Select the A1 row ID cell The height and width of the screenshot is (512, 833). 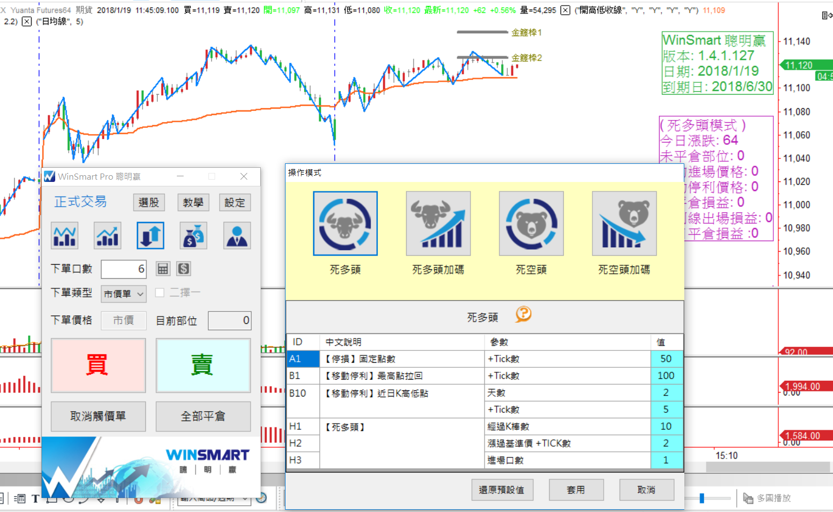coord(303,359)
